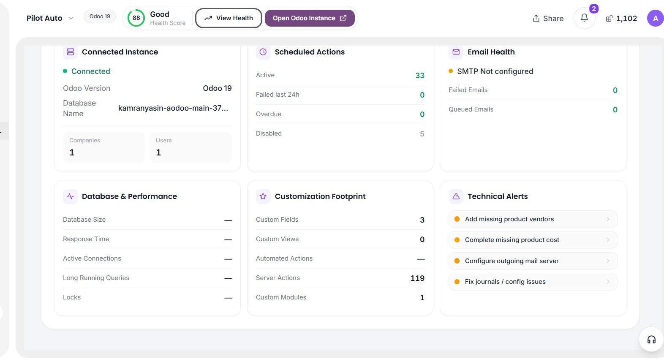Click the Users count card

tap(190, 147)
